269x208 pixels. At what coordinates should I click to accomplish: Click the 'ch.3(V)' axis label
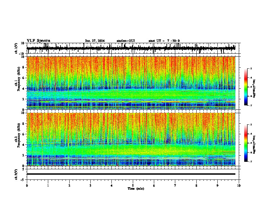[16, 174]
